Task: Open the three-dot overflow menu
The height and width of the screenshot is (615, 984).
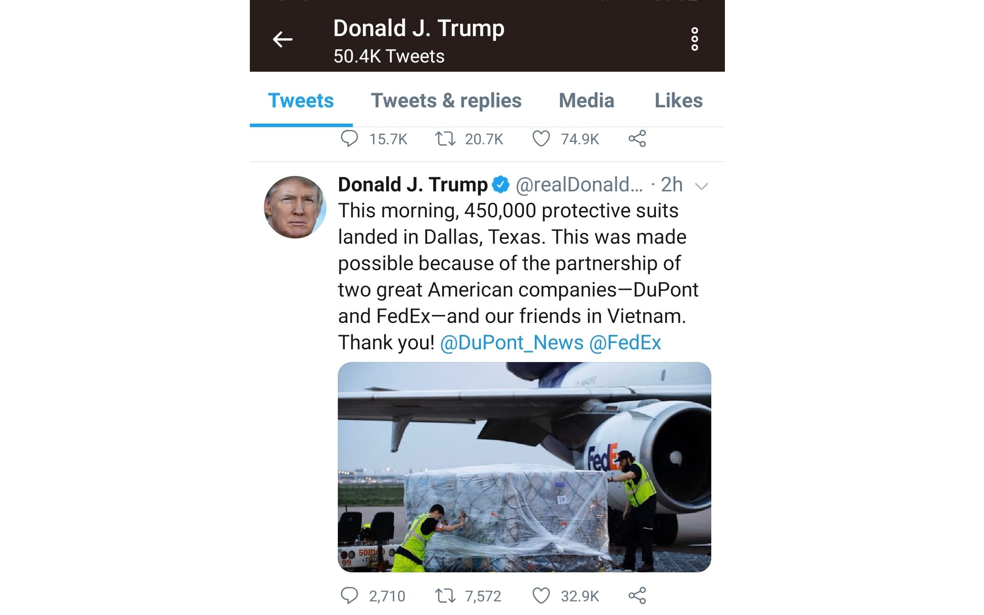Action: point(695,39)
